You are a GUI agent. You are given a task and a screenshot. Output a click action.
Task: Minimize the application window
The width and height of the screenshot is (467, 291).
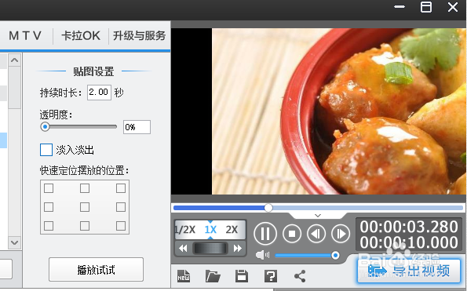point(400,7)
